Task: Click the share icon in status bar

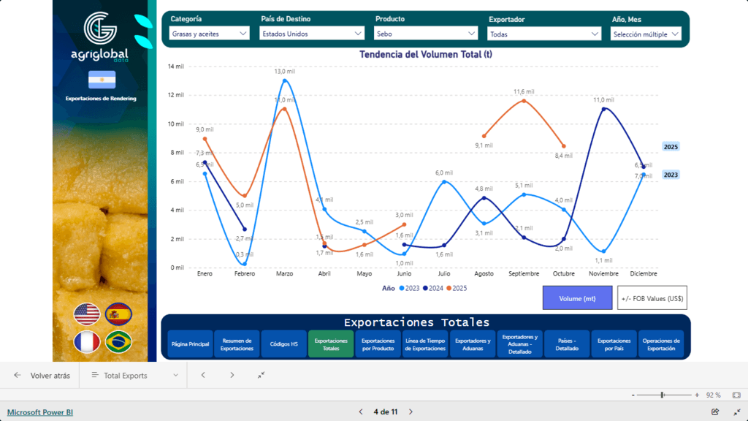Action: point(715,411)
